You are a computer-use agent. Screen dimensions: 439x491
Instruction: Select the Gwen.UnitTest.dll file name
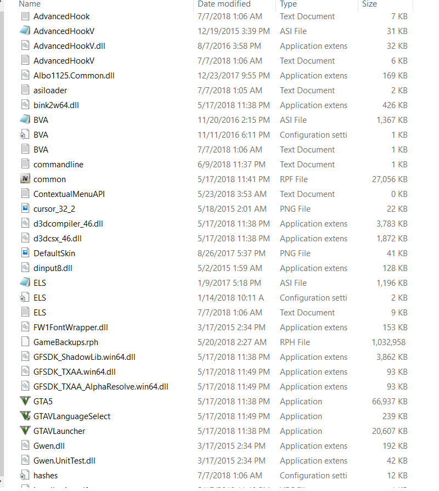click(x=65, y=461)
